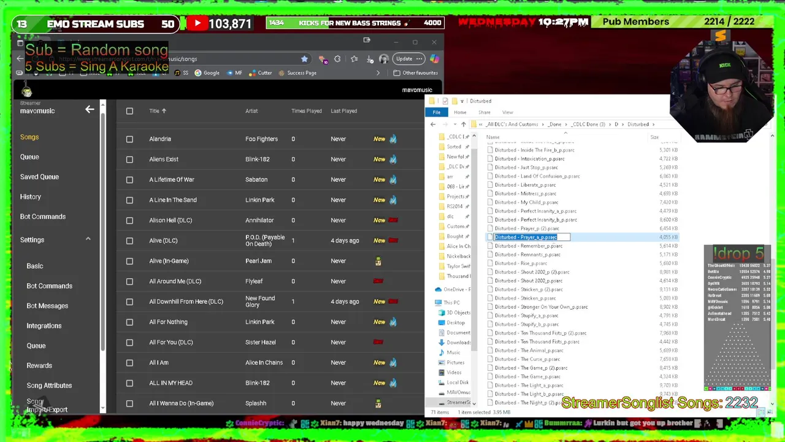
Task: Click the red DLC icon for Alison Hell
Action: [x=393, y=220]
